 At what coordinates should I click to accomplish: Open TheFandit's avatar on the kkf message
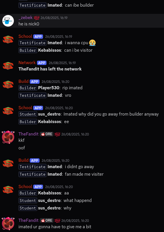[x=8, y=137]
